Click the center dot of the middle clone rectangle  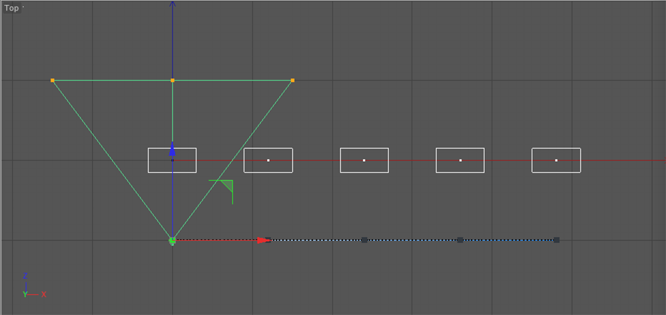[364, 160]
